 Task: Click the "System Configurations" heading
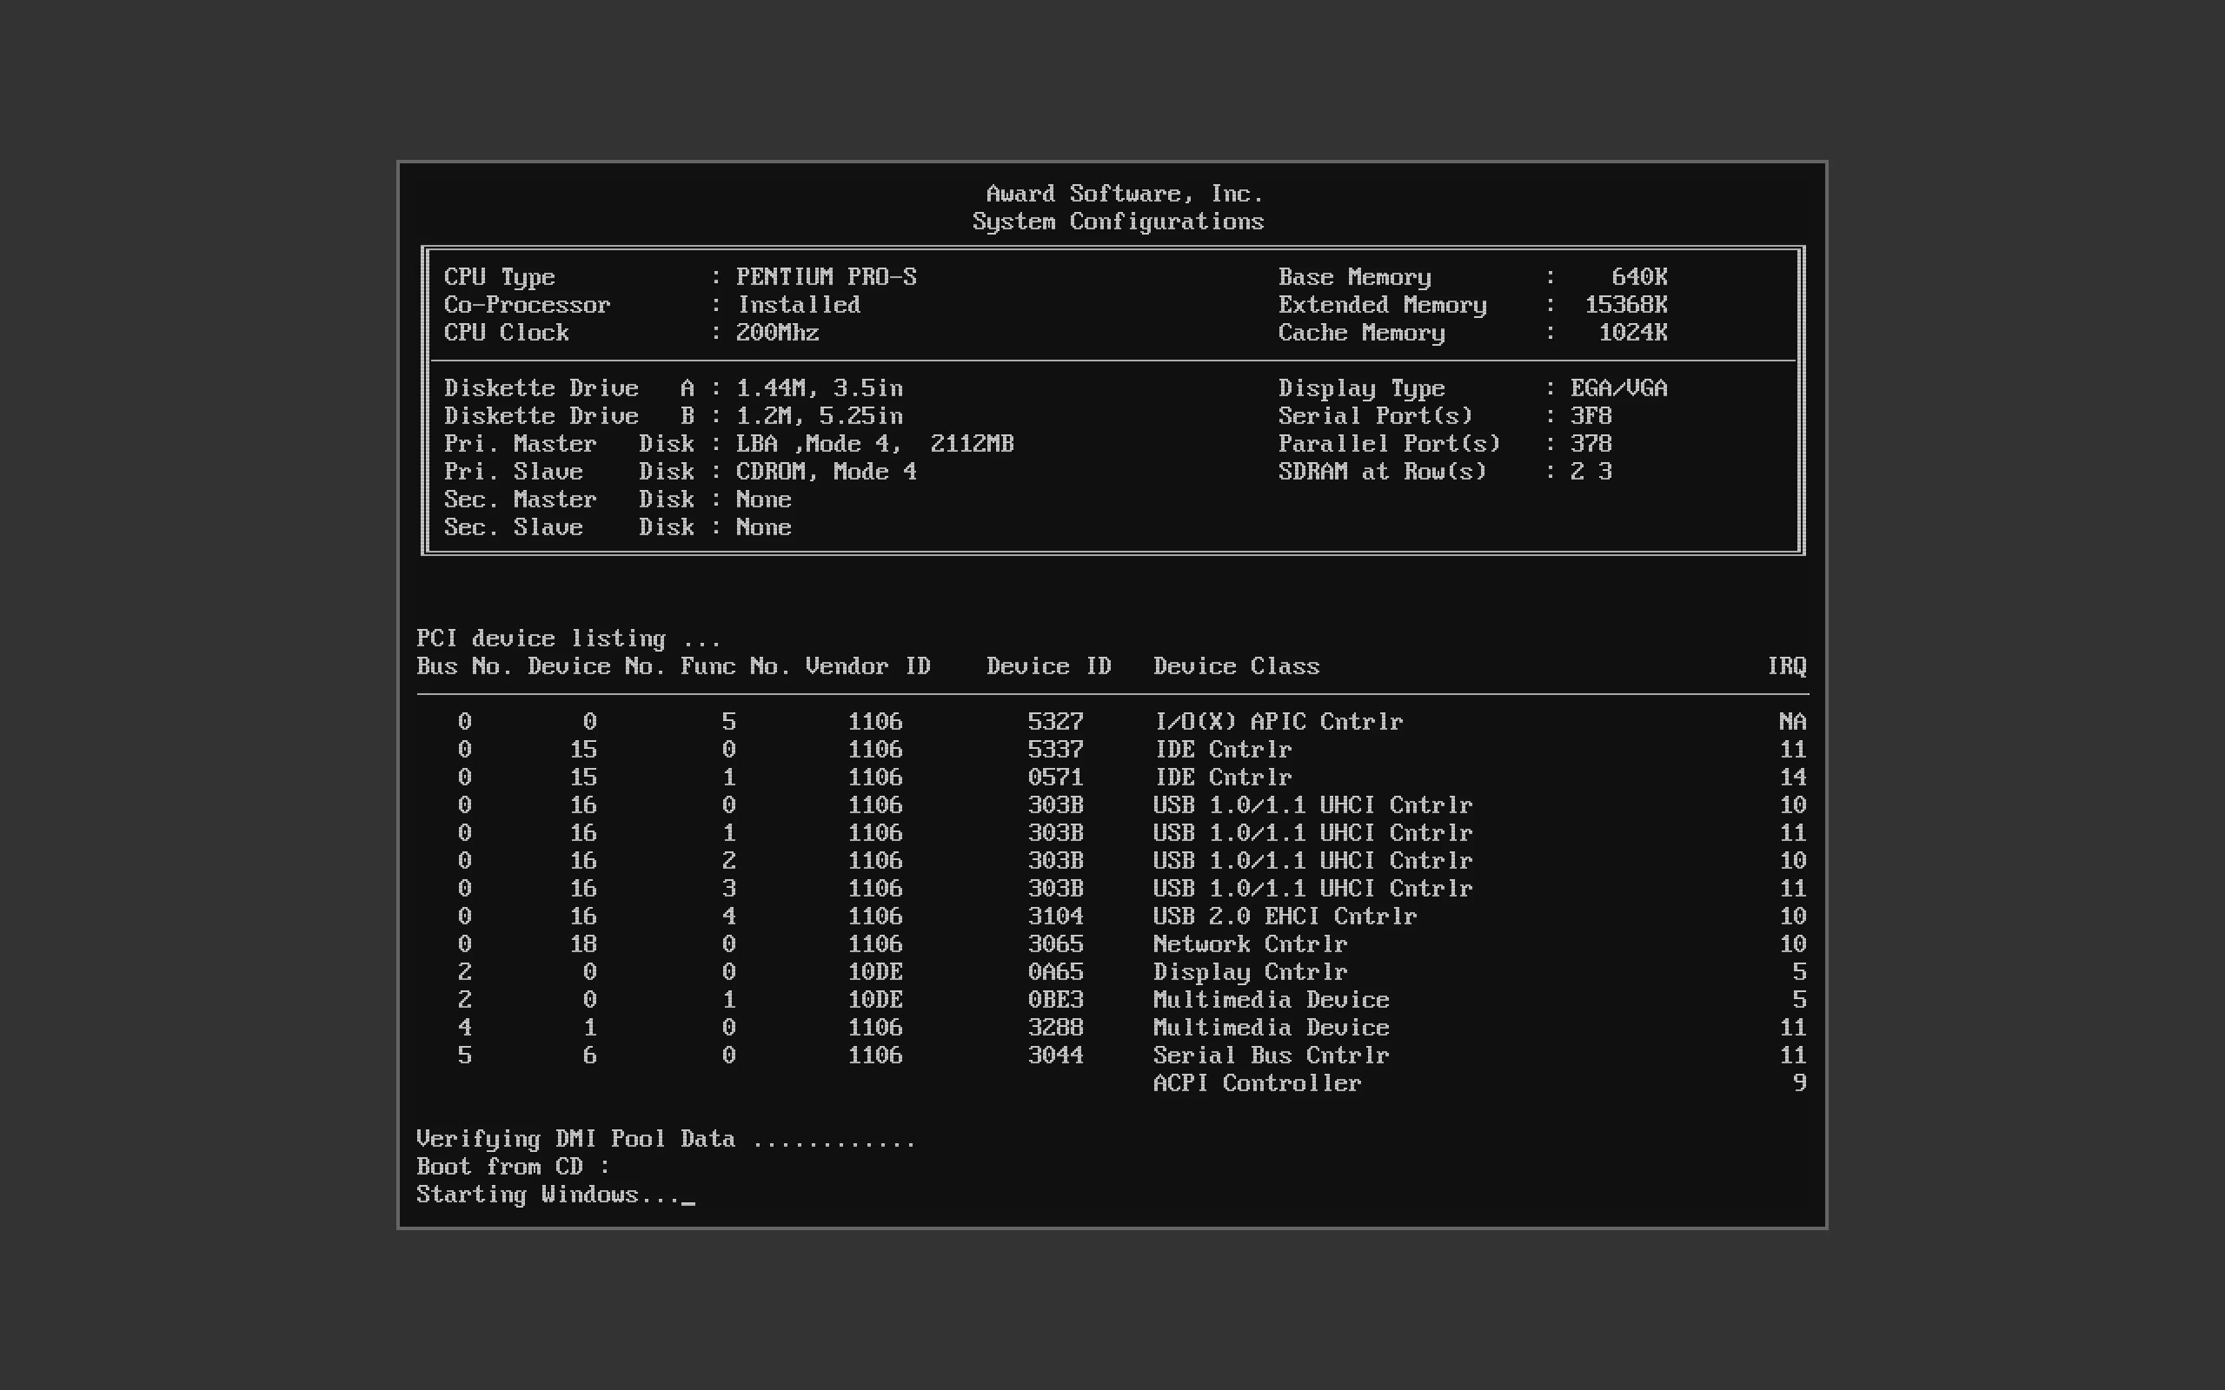point(1118,222)
